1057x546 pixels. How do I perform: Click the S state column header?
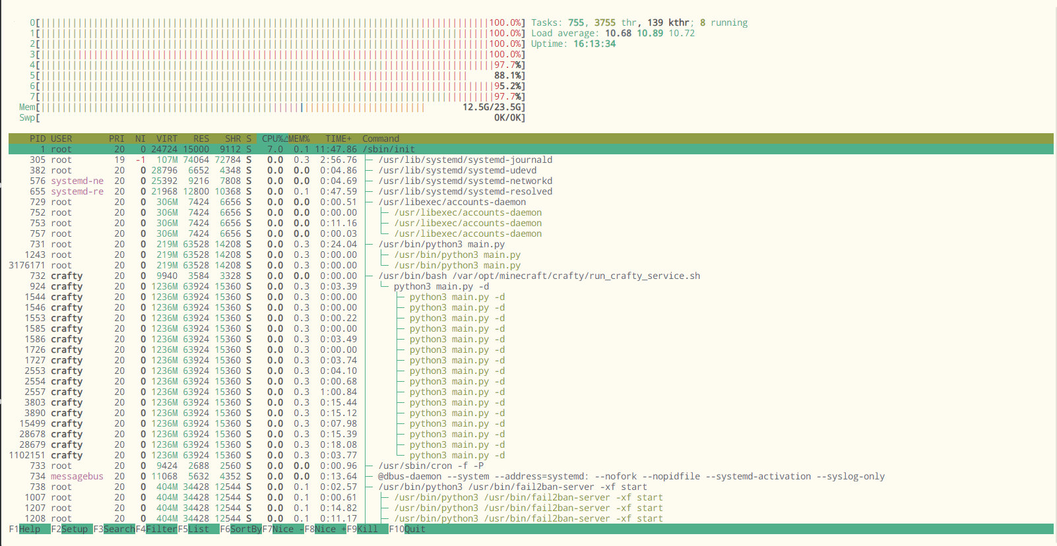(249, 138)
